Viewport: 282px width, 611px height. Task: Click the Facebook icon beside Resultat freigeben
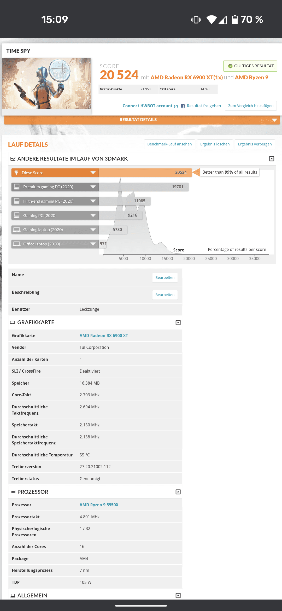(x=183, y=106)
